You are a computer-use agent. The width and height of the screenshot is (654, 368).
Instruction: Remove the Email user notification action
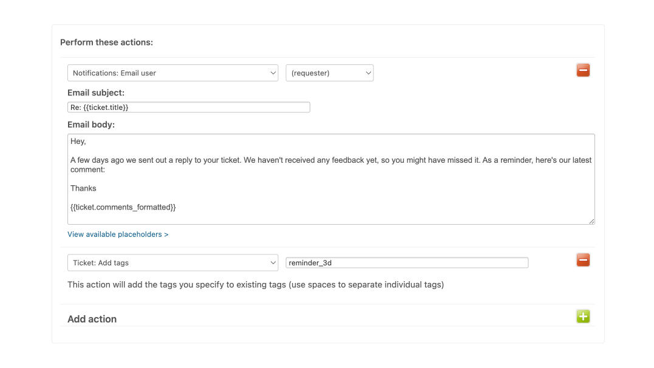[x=583, y=70]
